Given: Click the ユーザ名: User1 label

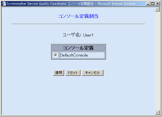Looking at the screenshot, I should [78, 35].
